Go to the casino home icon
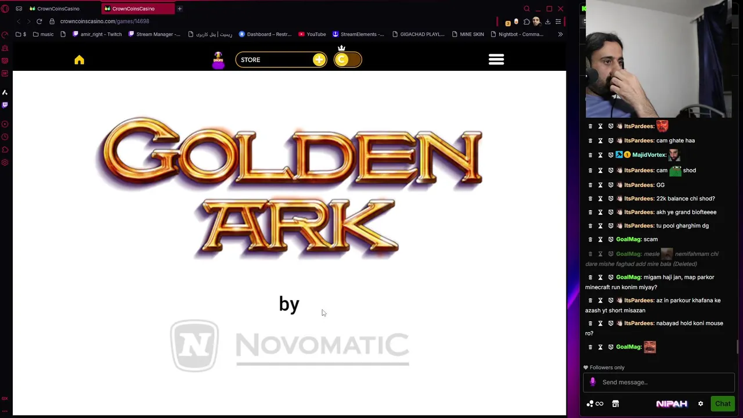The height and width of the screenshot is (418, 743). coord(80,60)
